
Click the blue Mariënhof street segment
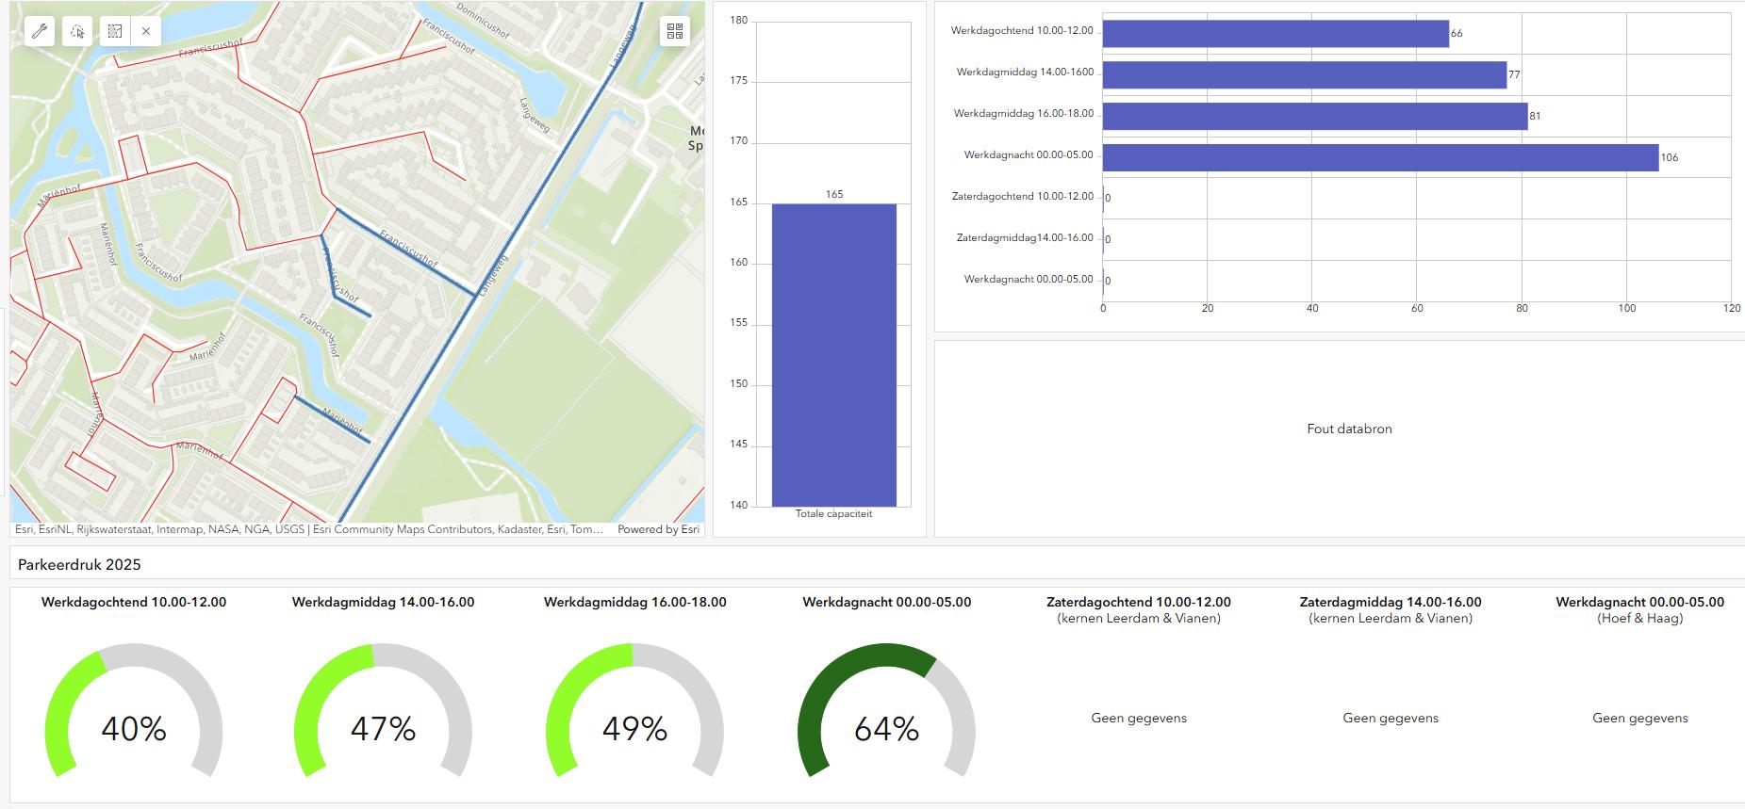332,418
